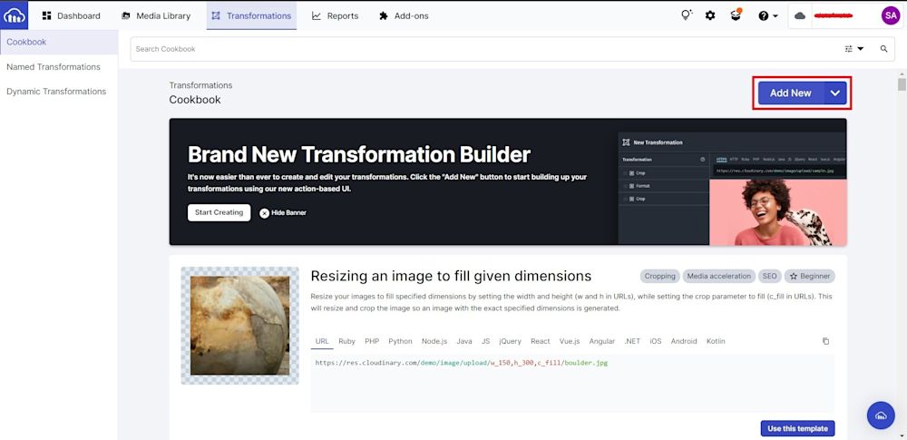Open the search filter options dropdown

(854, 49)
